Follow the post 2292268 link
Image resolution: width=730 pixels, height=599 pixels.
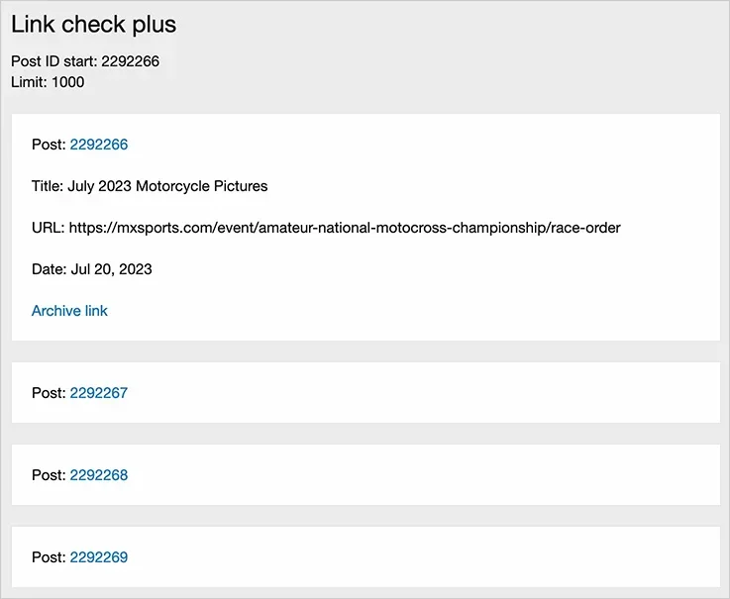(x=99, y=475)
